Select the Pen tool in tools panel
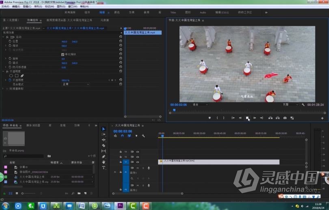This screenshot has width=329, height=210. pyautogui.click(x=104, y=156)
